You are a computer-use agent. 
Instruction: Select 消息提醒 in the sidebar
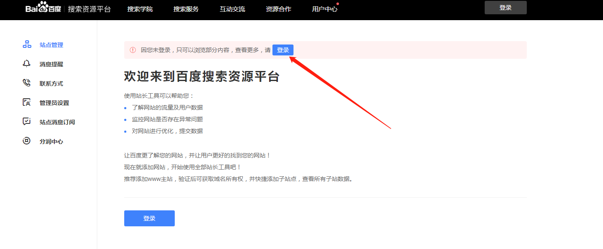51,64
